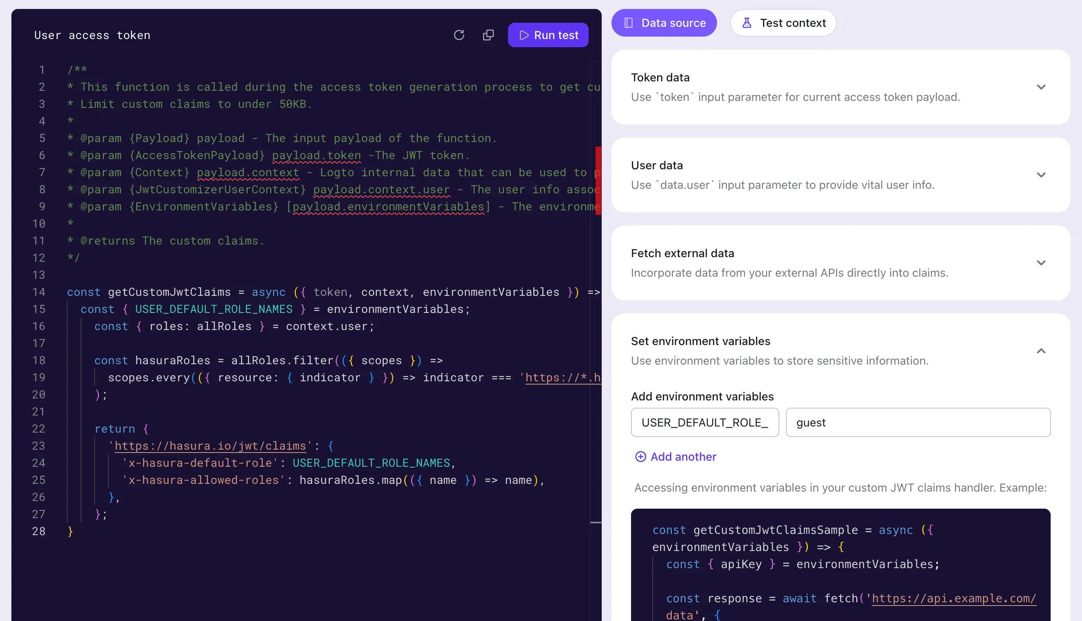Expand the Fetch external data section

(x=1041, y=263)
